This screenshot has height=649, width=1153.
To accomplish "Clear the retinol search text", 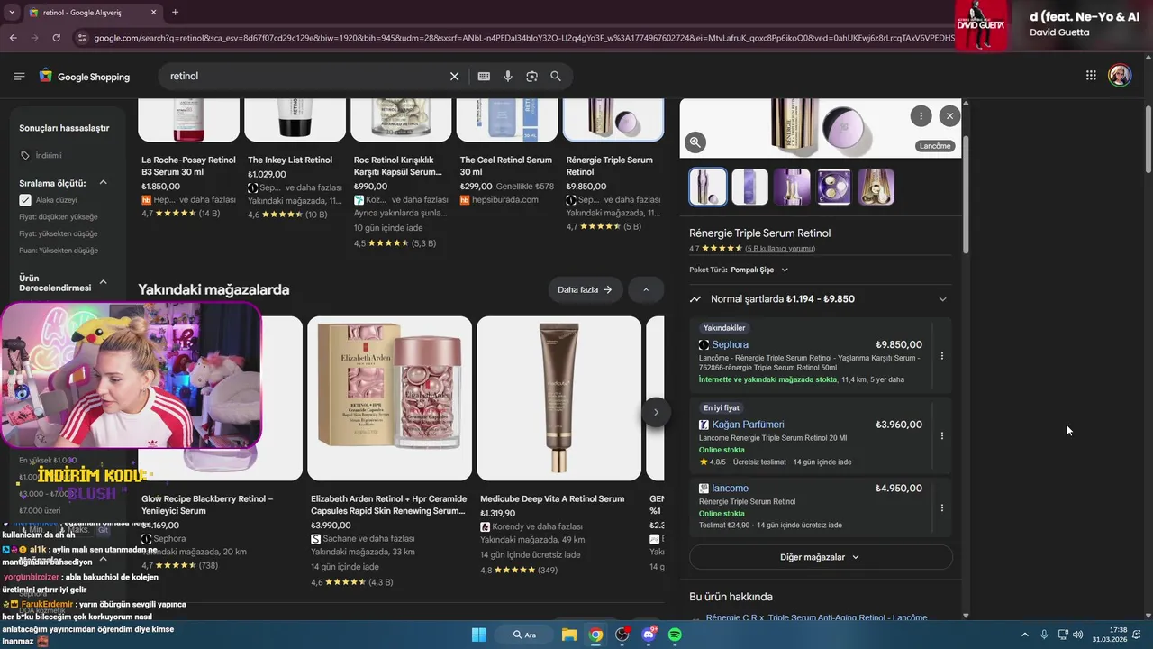I will pos(454,77).
